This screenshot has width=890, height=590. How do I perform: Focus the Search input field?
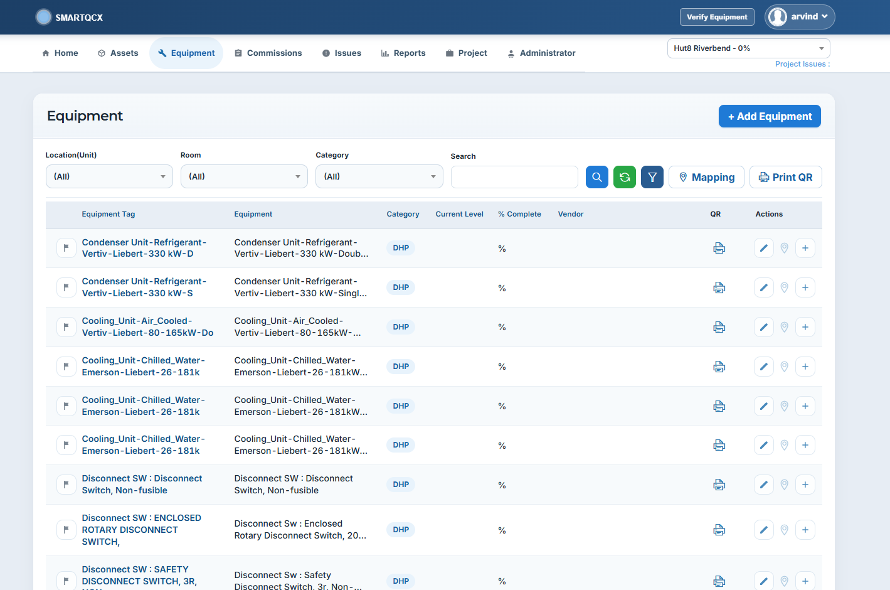click(x=514, y=177)
